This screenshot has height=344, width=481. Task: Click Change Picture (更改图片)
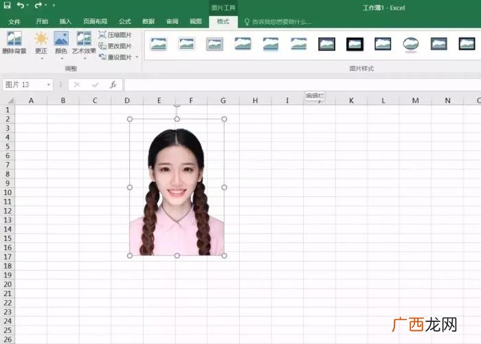115,46
